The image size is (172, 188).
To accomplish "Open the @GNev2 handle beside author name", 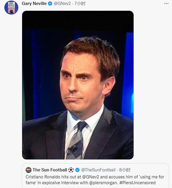I will tap(62, 3).
